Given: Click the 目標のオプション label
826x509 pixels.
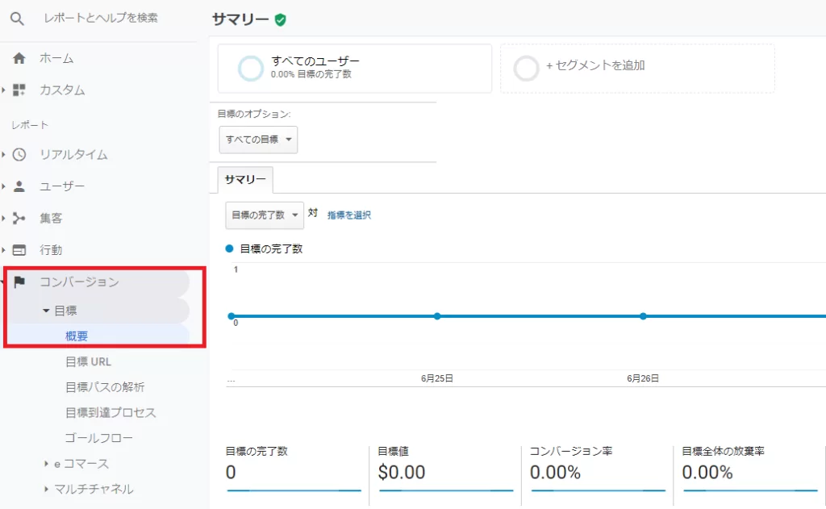Looking at the screenshot, I should point(254,114).
